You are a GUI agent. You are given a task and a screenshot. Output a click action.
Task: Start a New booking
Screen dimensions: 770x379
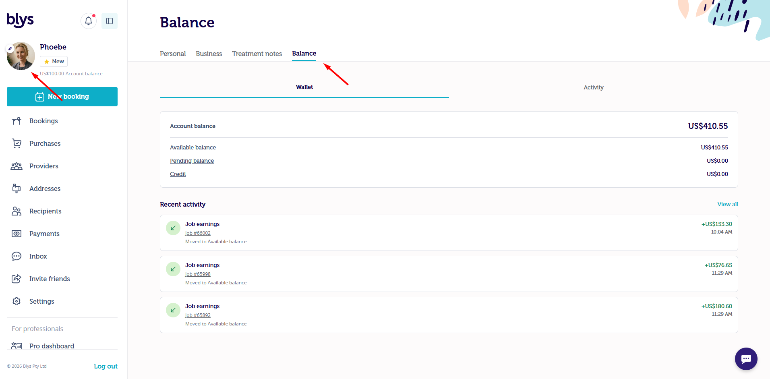[62, 97]
